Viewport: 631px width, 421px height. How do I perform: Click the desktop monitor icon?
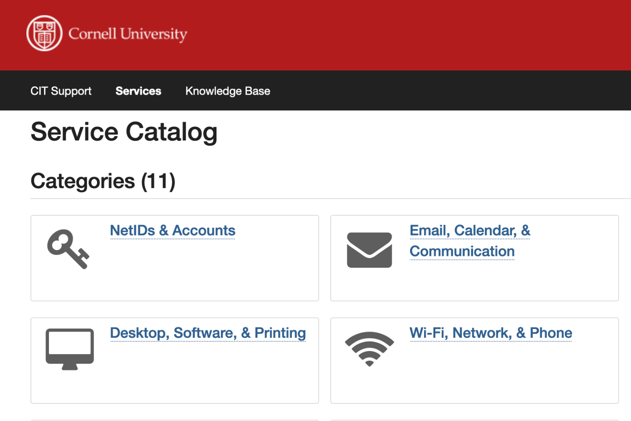point(70,348)
